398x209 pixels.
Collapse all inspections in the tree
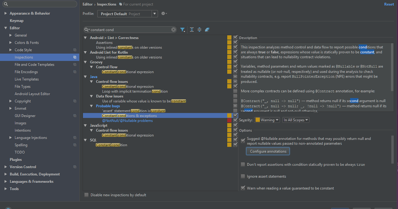tap(199, 30)
